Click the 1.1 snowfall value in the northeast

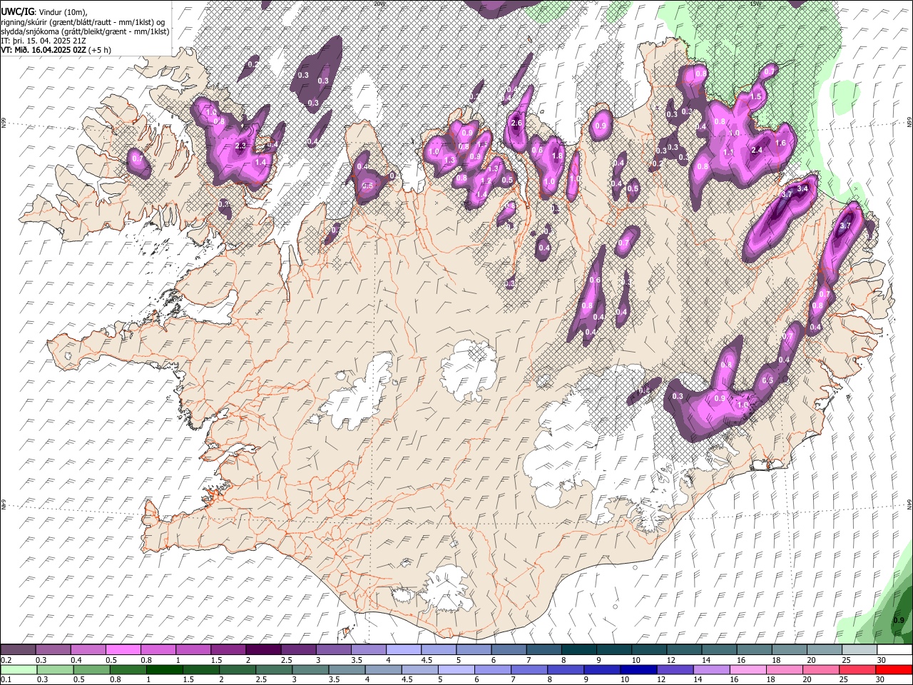tap(729, 153)
